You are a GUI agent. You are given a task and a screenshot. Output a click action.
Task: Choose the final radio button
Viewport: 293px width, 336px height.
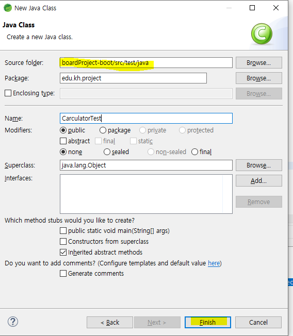194,152
